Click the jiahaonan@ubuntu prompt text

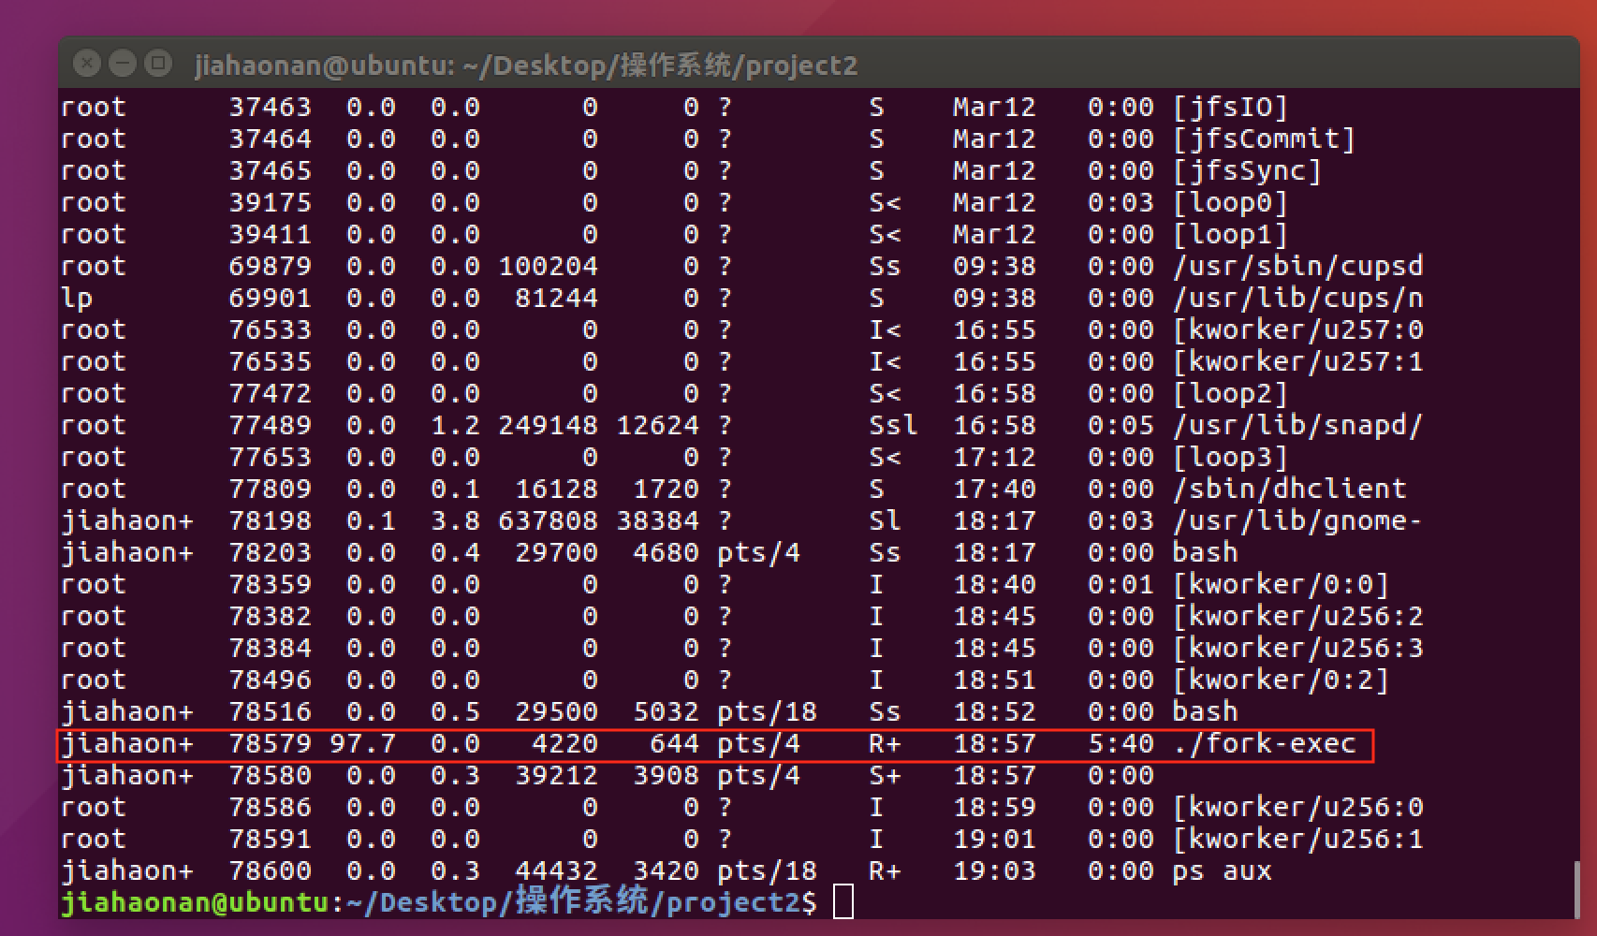pos(195,902)
